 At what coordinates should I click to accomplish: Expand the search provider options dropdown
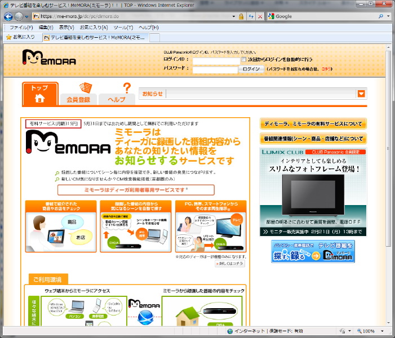389,16
